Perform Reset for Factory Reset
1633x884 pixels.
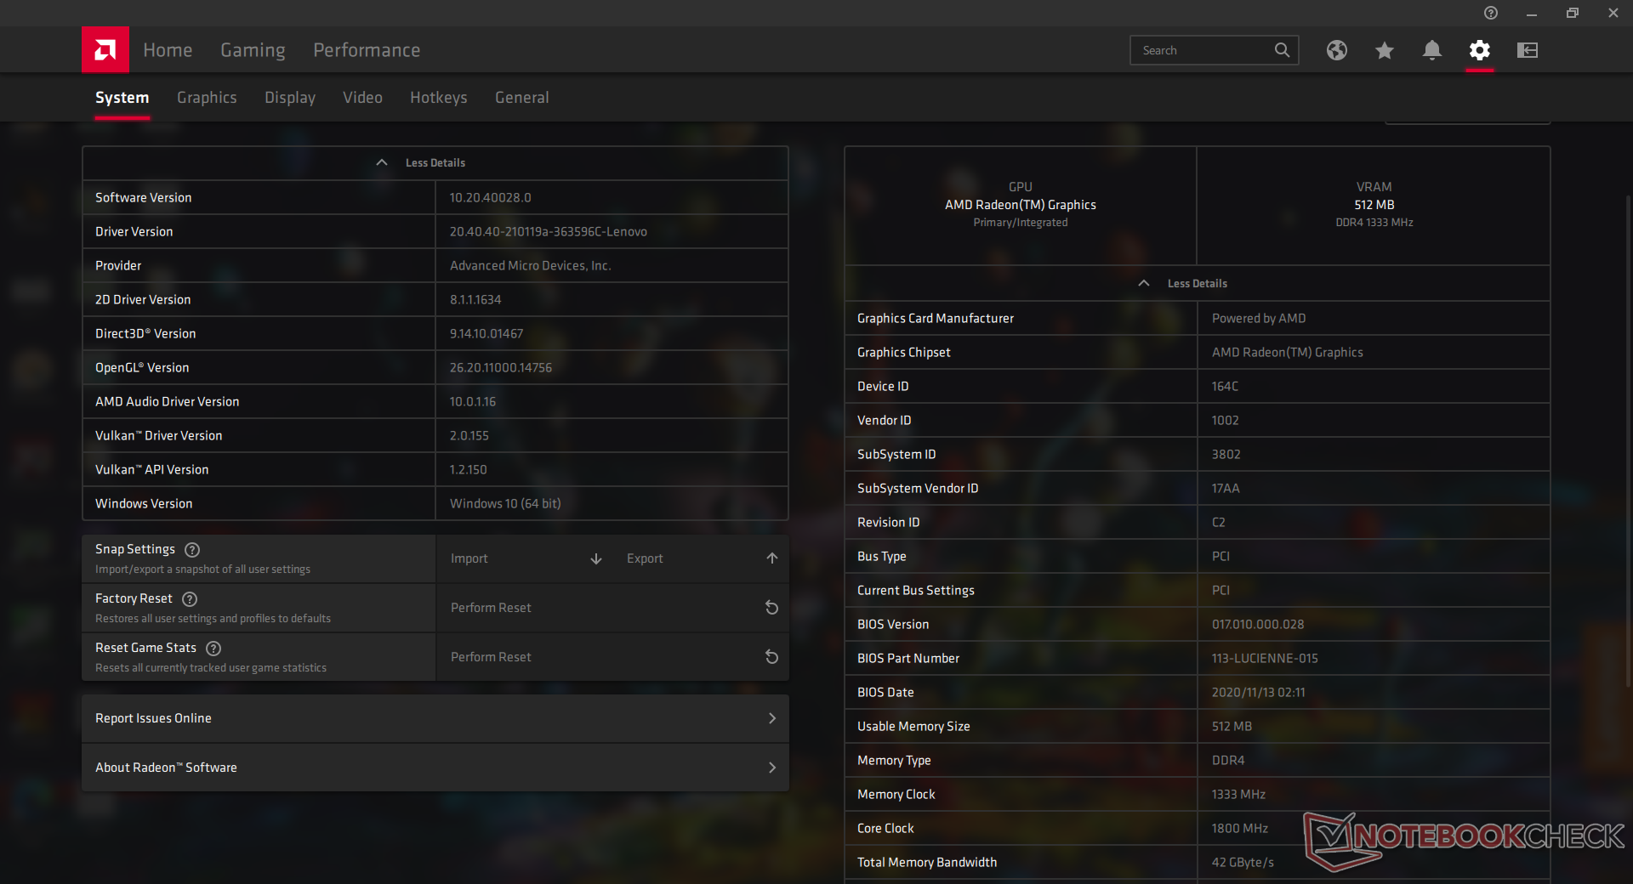click(x=612, y=608)
